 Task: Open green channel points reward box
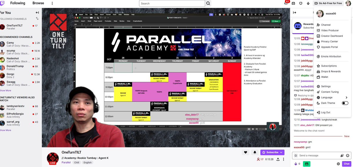(306, 164)
